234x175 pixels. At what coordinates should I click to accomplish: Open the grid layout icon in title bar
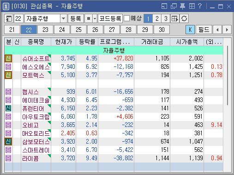click(x=192, y=6)
